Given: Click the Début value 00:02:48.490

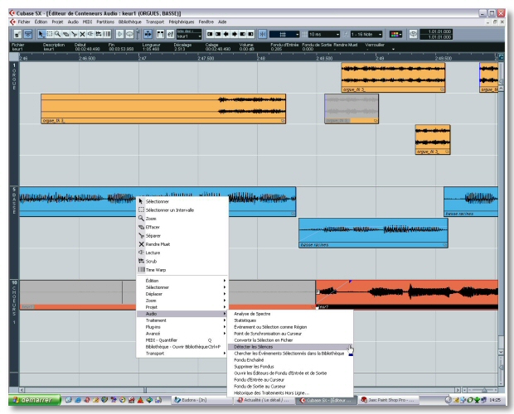Looking at the screenshot, I should (87, 50).
